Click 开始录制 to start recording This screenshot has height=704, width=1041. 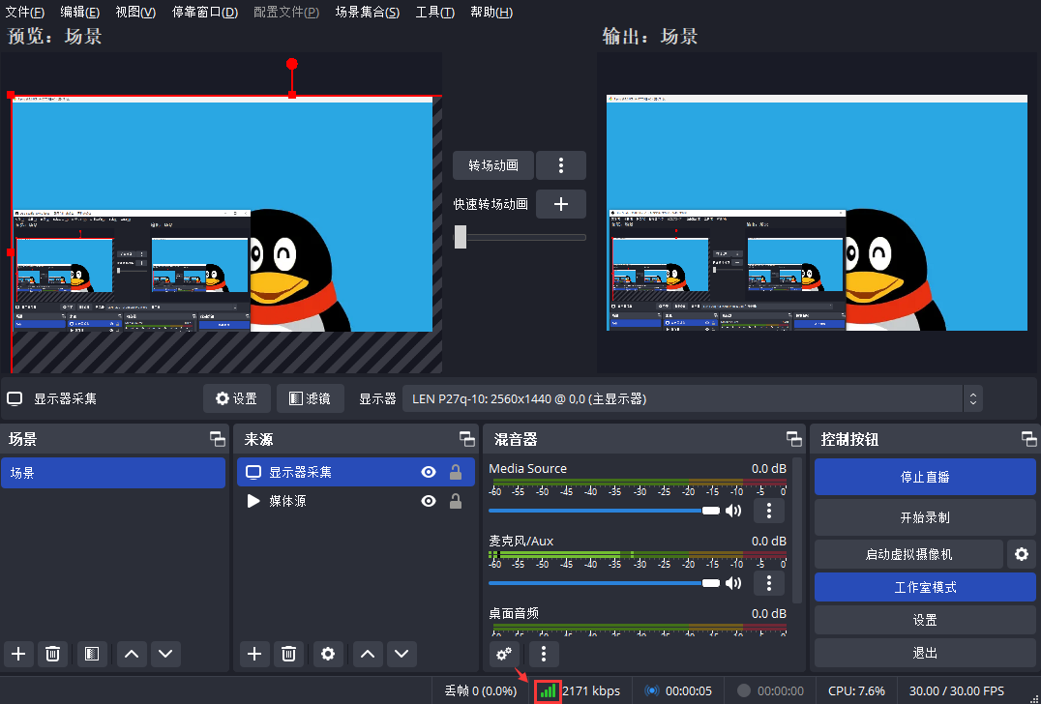[x=925, y=517]
